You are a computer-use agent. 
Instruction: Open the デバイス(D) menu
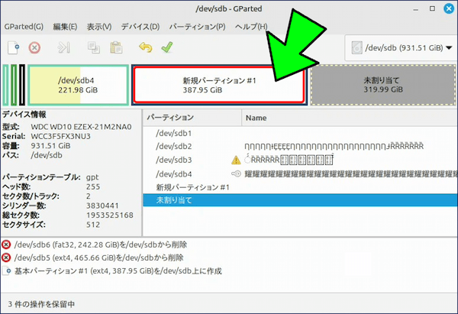(140, 27)
